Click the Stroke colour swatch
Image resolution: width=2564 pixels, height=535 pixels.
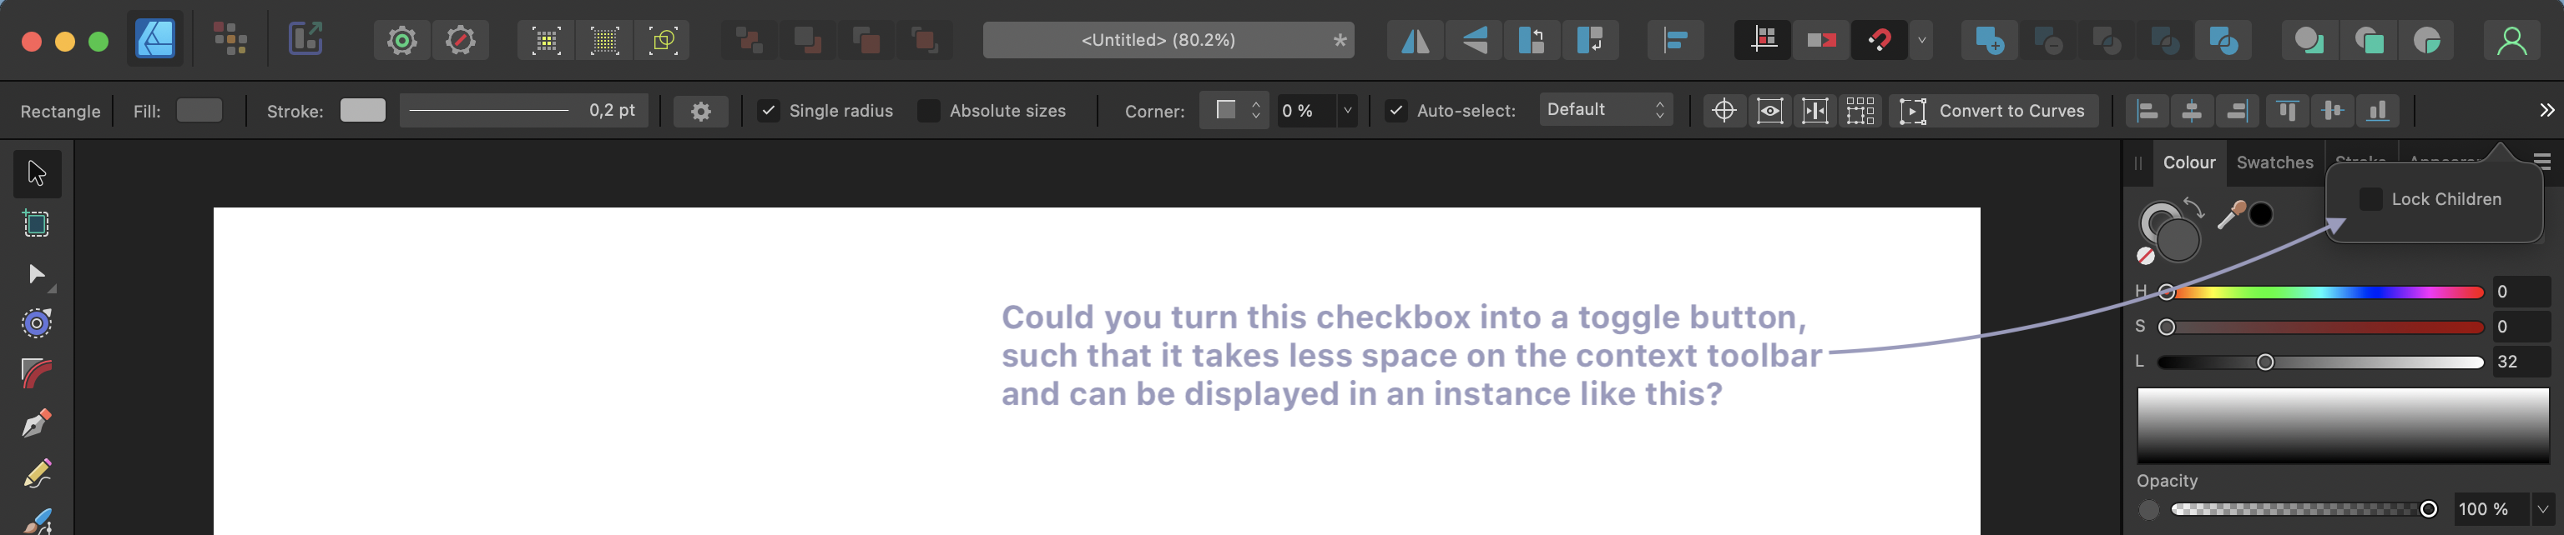362,109
